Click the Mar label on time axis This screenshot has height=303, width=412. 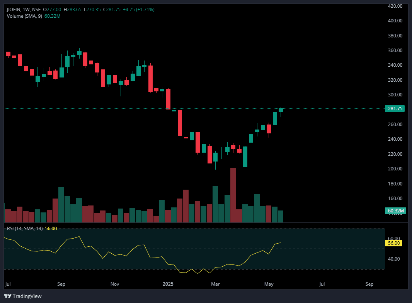tap(215, 284)
